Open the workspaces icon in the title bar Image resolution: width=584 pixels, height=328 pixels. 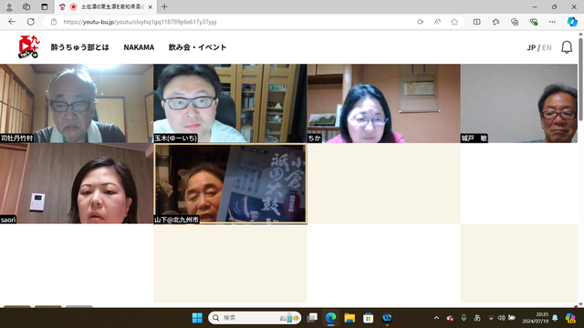pos(26,6)
